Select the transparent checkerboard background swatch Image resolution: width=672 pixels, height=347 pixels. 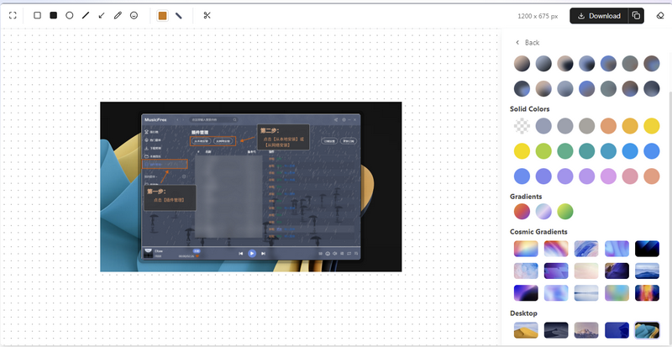click(x=522, y=126)
